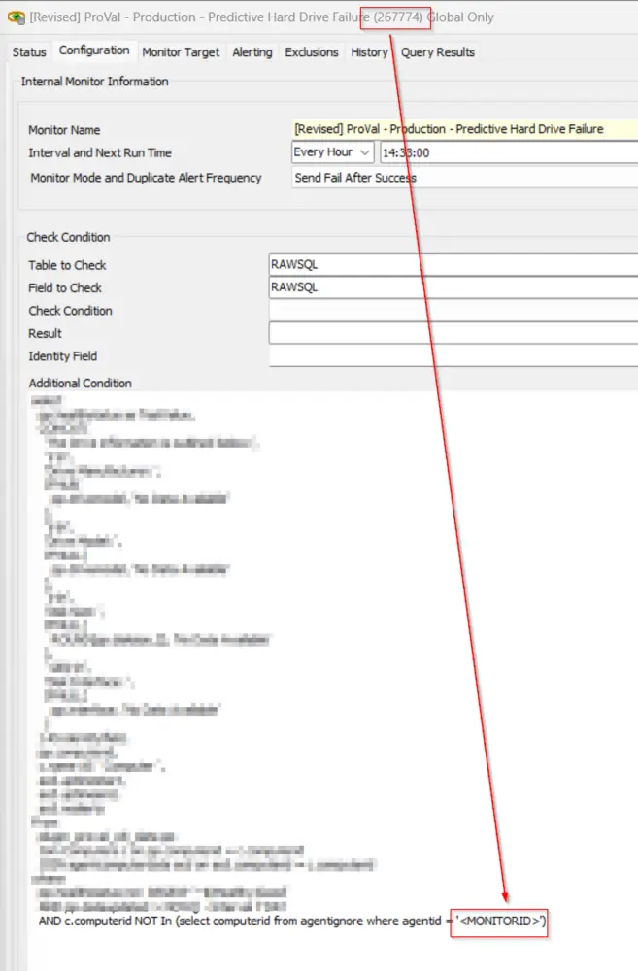
Task: Select the Configuration tab
Action: (x=94, y=50)
